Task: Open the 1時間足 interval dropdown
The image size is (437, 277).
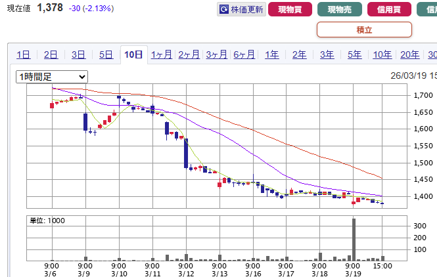Action: pos(52,77)
